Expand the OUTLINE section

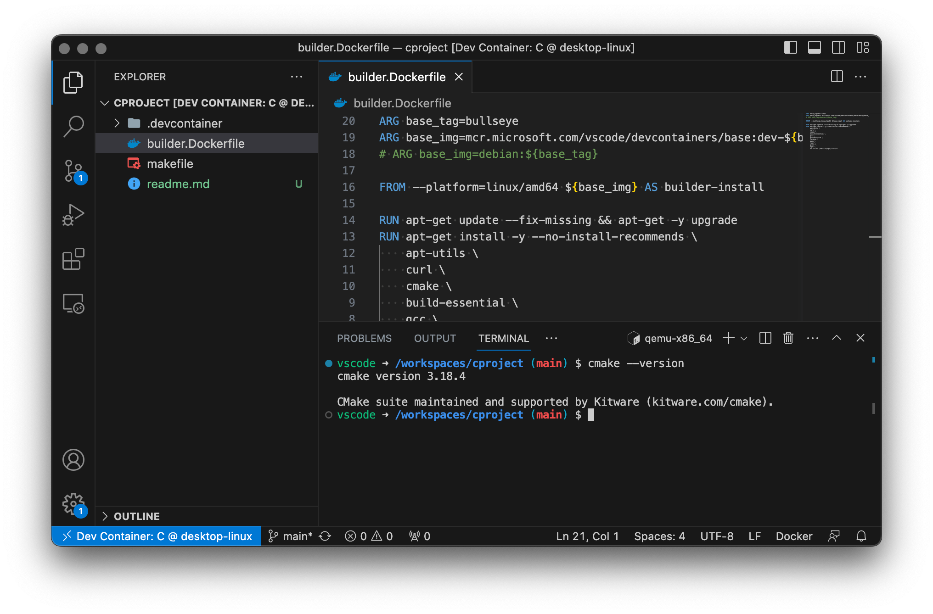pos(137,516)
